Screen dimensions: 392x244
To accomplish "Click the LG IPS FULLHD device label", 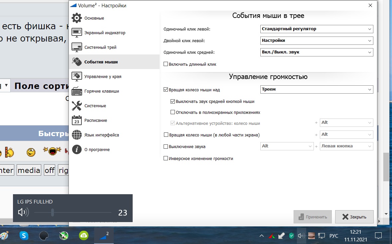I will tap(35, 202).
